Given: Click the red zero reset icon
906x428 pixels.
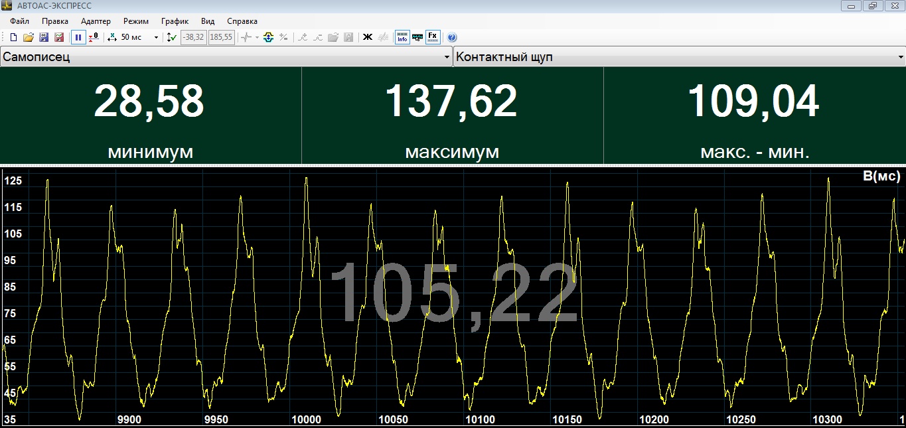Looking at the screenshot, I should tap(94, 37).
